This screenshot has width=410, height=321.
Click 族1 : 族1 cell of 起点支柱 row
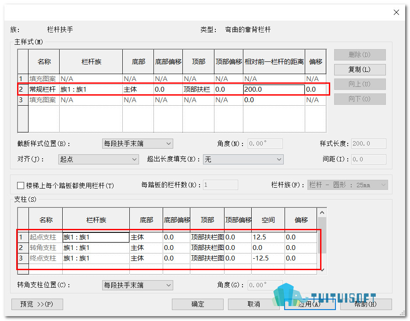coord(96,237)
